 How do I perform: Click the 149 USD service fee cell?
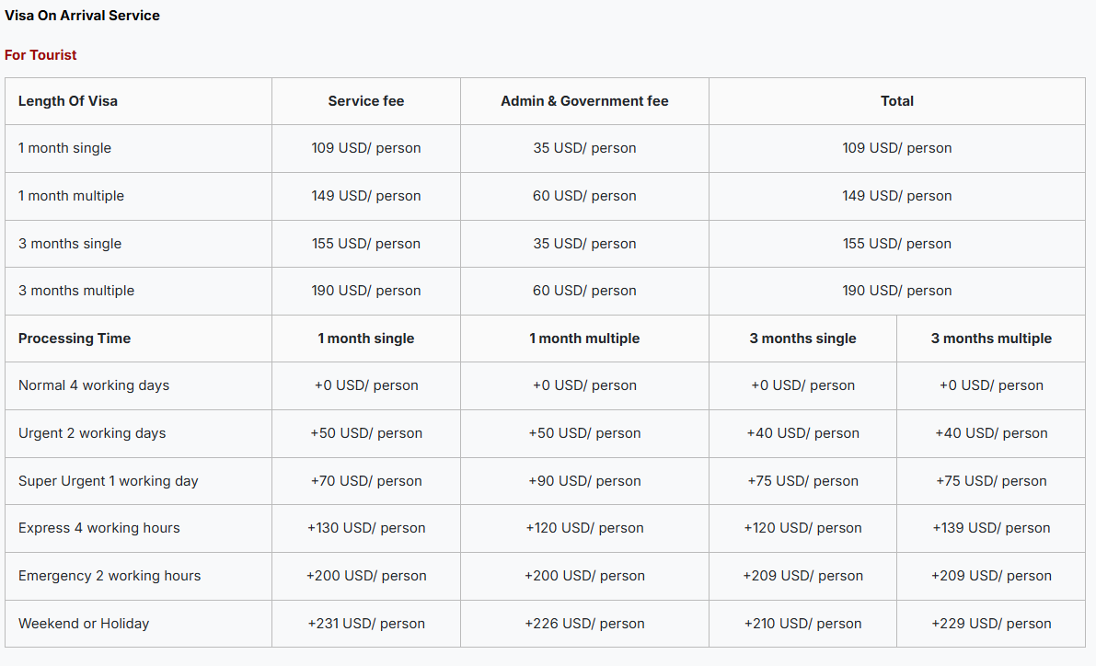366,196
